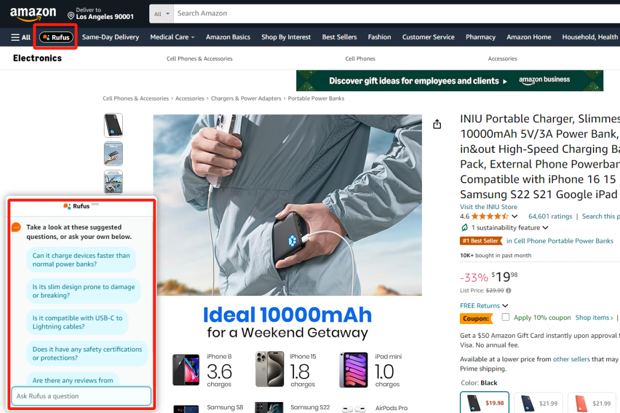The width and height of the screenshot is (620, 413).
Task: Open Amazon Home nav item
Action: tap(529, 37)
